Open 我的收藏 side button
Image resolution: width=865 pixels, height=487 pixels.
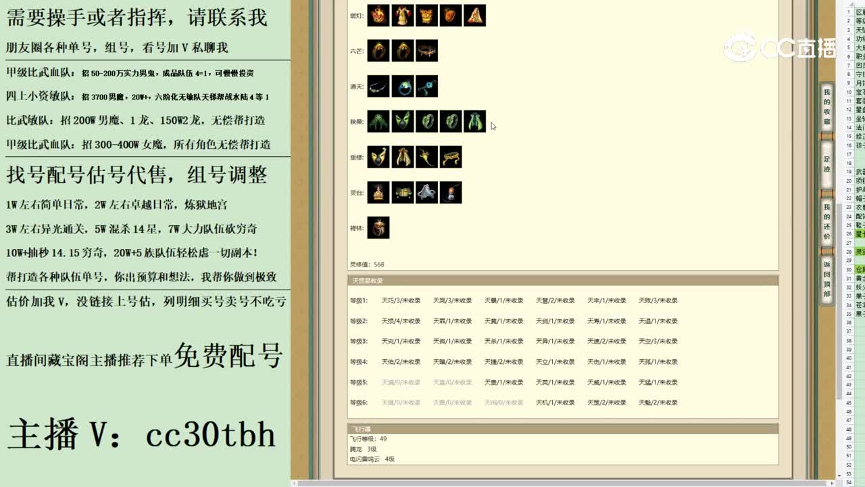(826, 107)
